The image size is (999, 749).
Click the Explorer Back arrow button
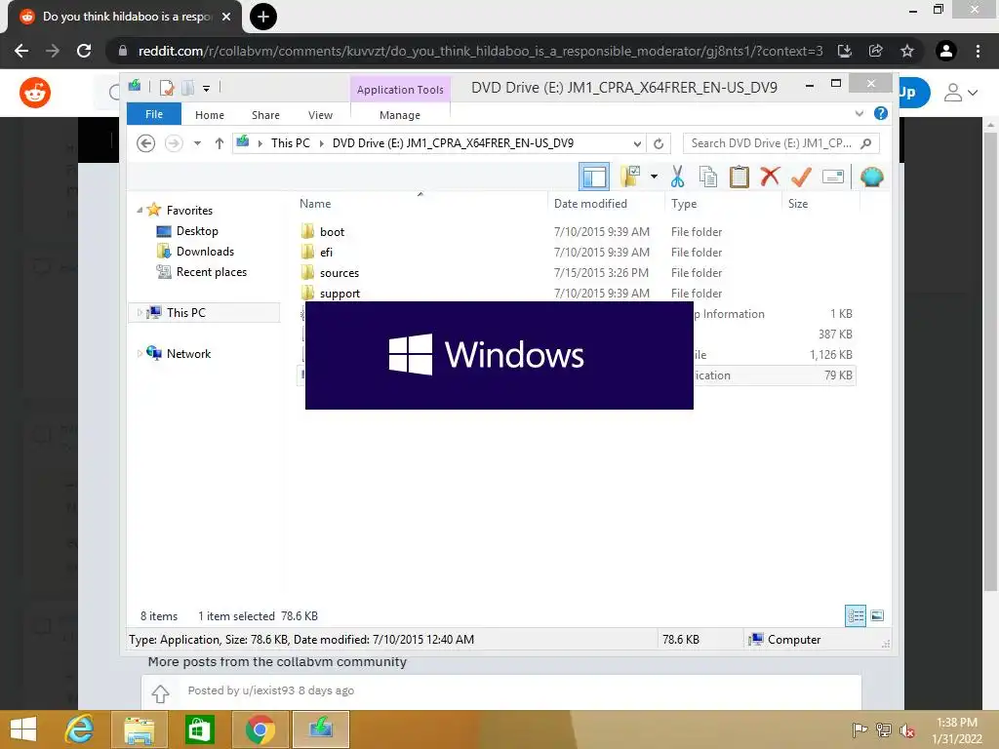click(146, 143)
